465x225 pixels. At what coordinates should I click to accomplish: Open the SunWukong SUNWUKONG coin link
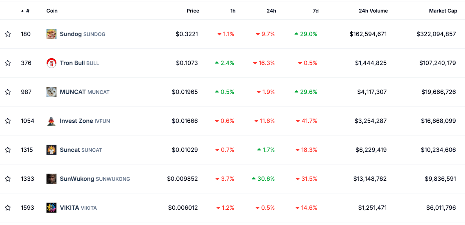(x=95, y=179)
